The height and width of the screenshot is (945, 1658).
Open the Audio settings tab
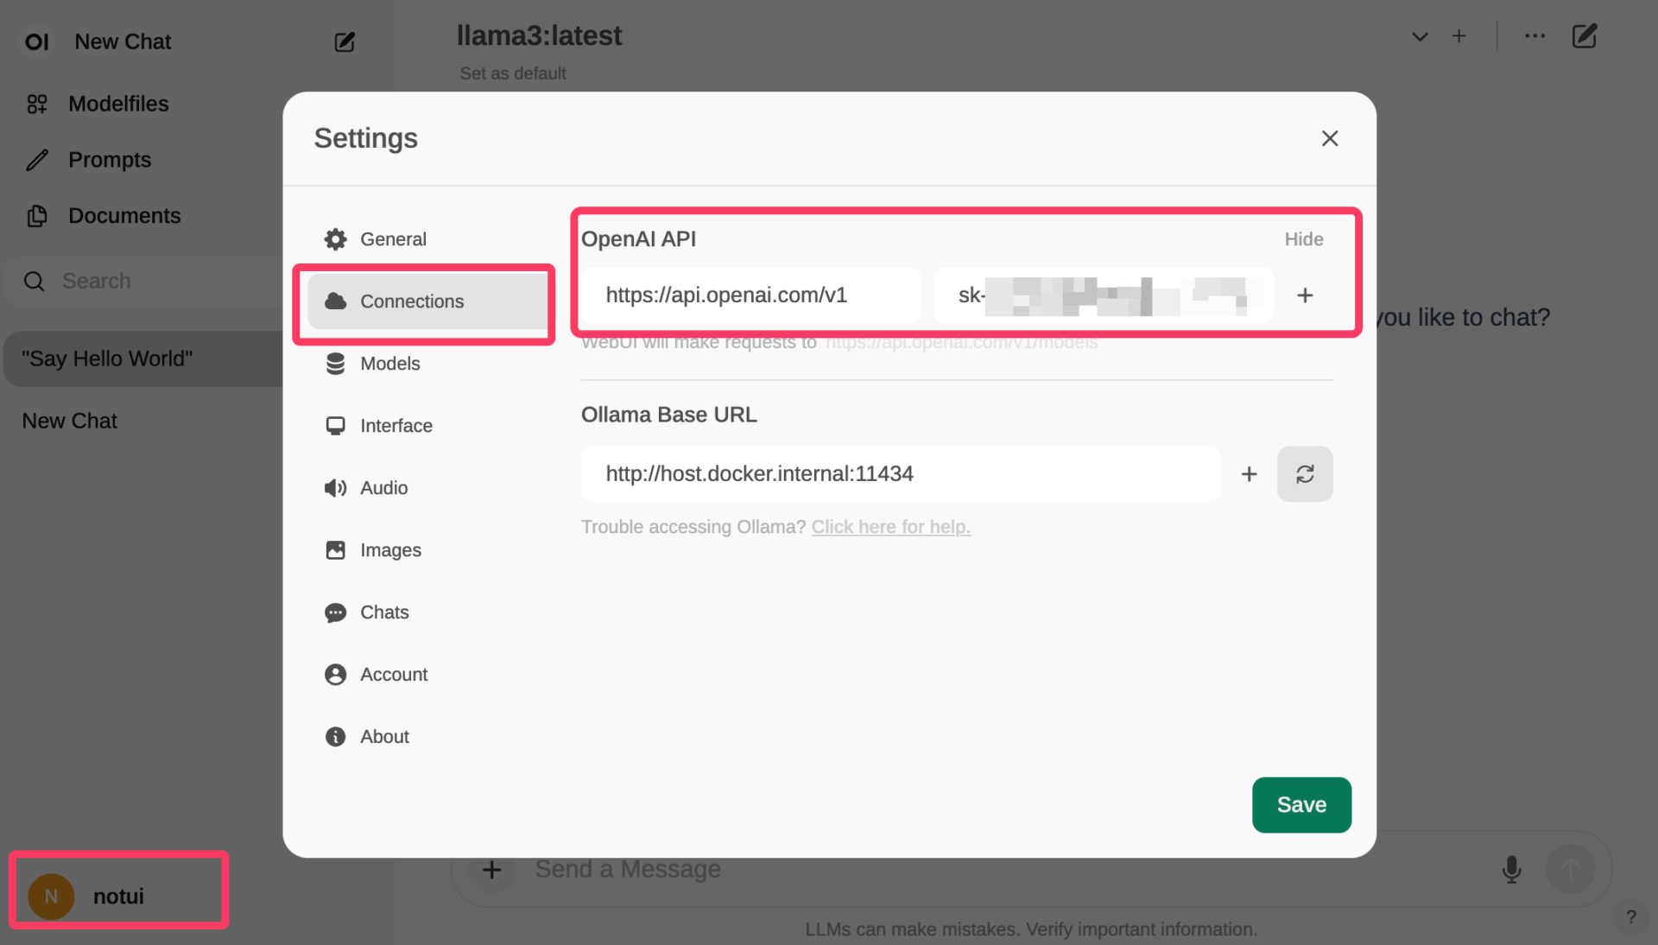coord(383,488)
